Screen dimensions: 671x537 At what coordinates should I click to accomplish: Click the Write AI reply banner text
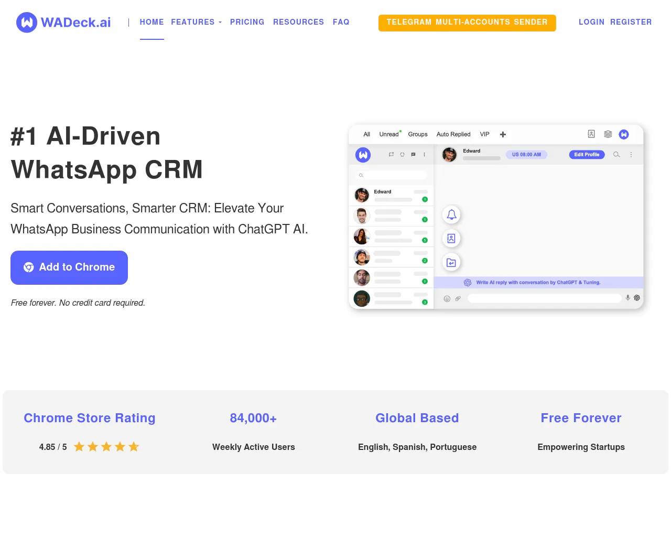point(538,283)
